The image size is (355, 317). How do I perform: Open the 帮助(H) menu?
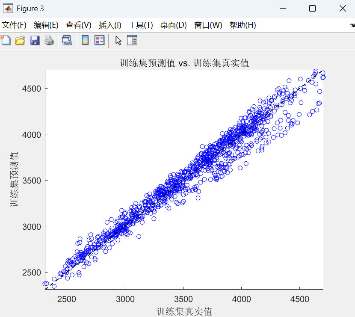pyautogui.click(x=243, y=25)
